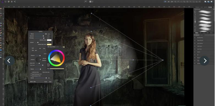Open the Develop persona
The image size is (215, 106).
tap(9, 2)
